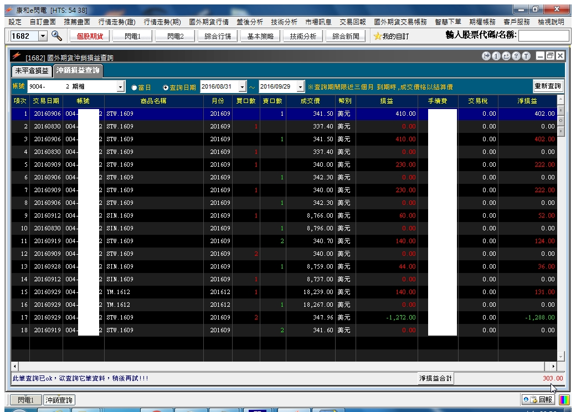Viewport: 576px width, 412px height.
Task: Minimize the inner 國外期貨沖銷損益查詢 window
Action: (x=540, y=56)
